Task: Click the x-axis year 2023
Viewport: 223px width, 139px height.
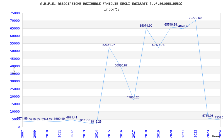Action: pyautogui.click(x=208, y=134)
